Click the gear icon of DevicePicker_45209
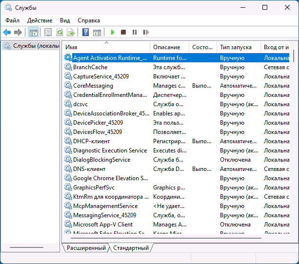The image size is (299, 264). pos(68,122)
